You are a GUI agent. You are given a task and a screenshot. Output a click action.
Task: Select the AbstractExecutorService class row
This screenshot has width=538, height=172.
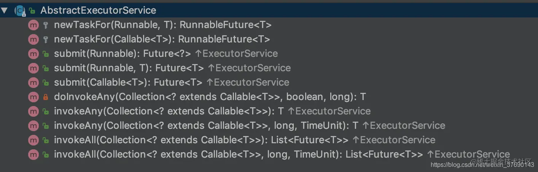pyautogui.click(x=98, y=10)
